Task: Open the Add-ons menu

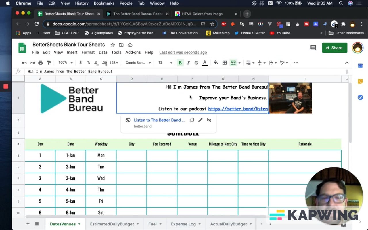Action: point(133,52)
